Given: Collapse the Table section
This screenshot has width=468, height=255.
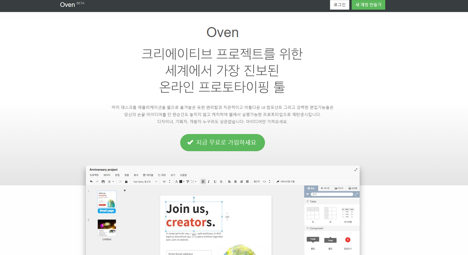Looking at the screenshot, I should 307,201.
